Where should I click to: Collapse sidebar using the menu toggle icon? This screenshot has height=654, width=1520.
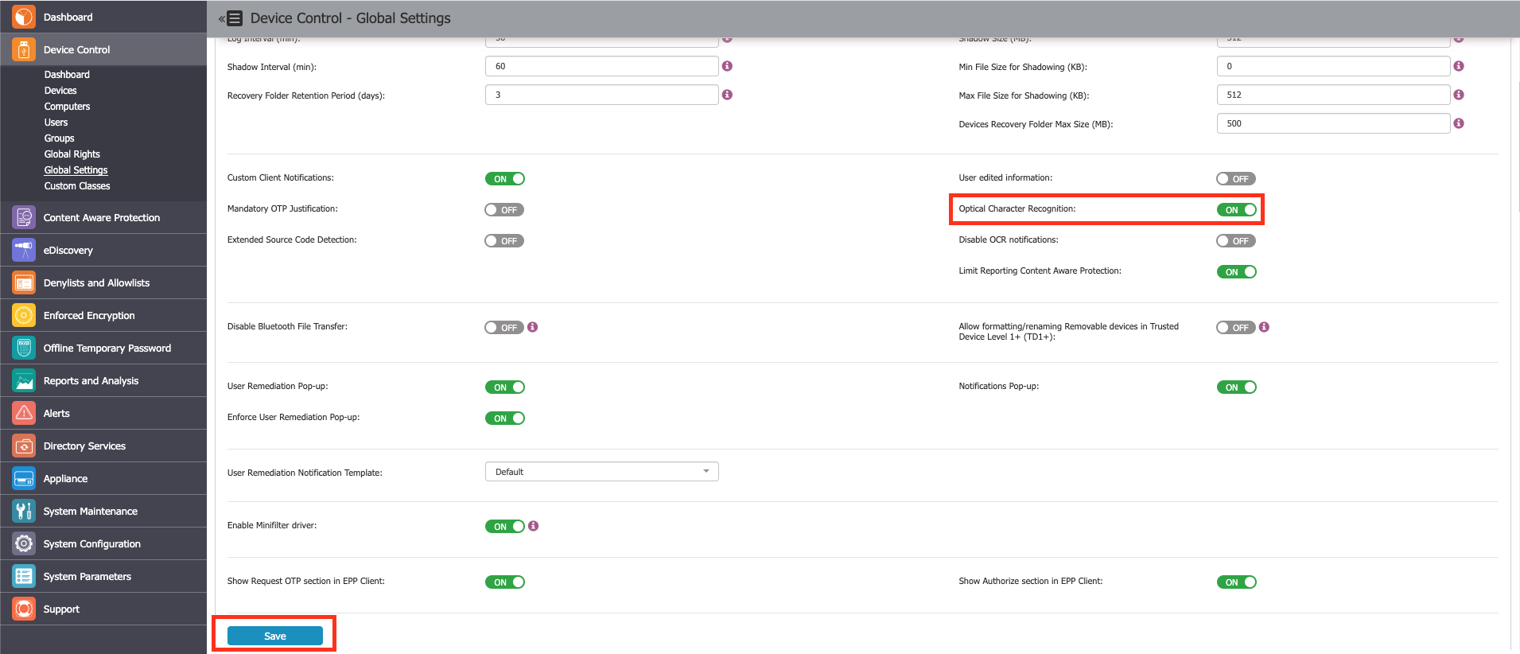(x=231, y=18)
